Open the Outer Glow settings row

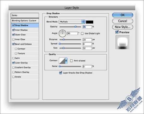(x=25, y=35)
